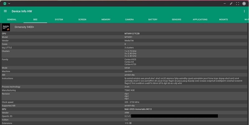Switch to the APPLICATIONS tab
The image size is (249, 125).
[200, 20]
